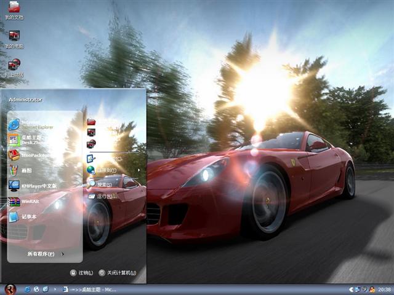Open control panel item with checkmark icon
Viewport: 394px width, 295px height.
tap(91, 159)
